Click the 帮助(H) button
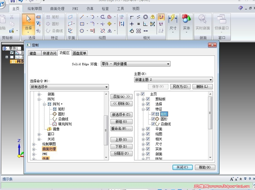Viewport: 255px width, 190px height. (x=205, y=167)
